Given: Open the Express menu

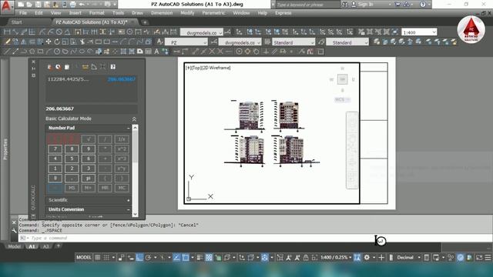Looking at the screenshot, I should click(283, 13).
